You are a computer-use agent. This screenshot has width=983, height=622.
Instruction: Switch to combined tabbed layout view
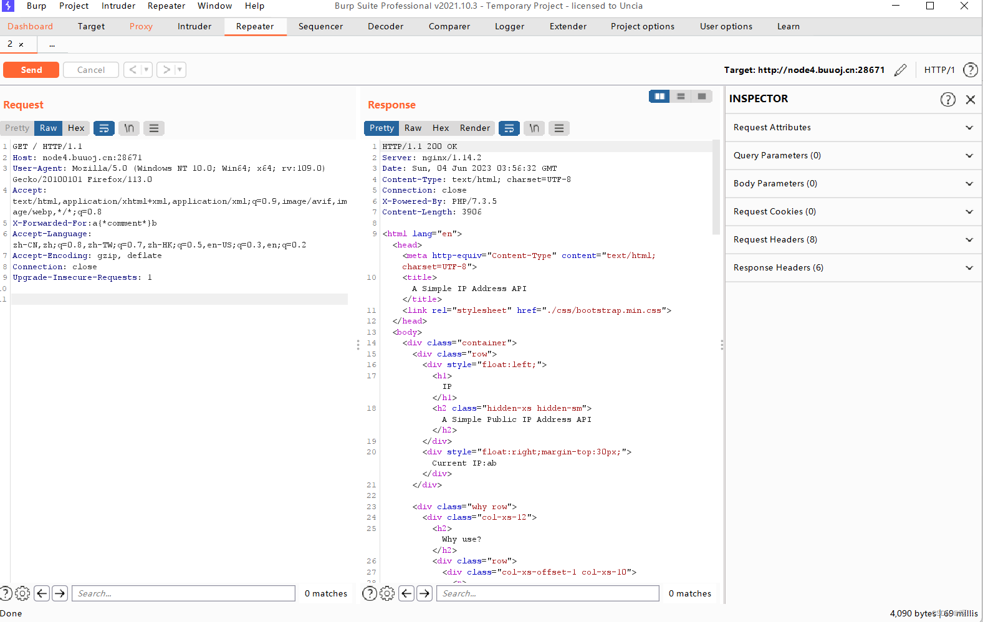click(x=702, y=96)
